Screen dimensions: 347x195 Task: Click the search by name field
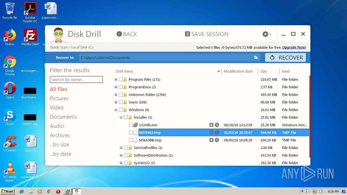pos(76,79)
